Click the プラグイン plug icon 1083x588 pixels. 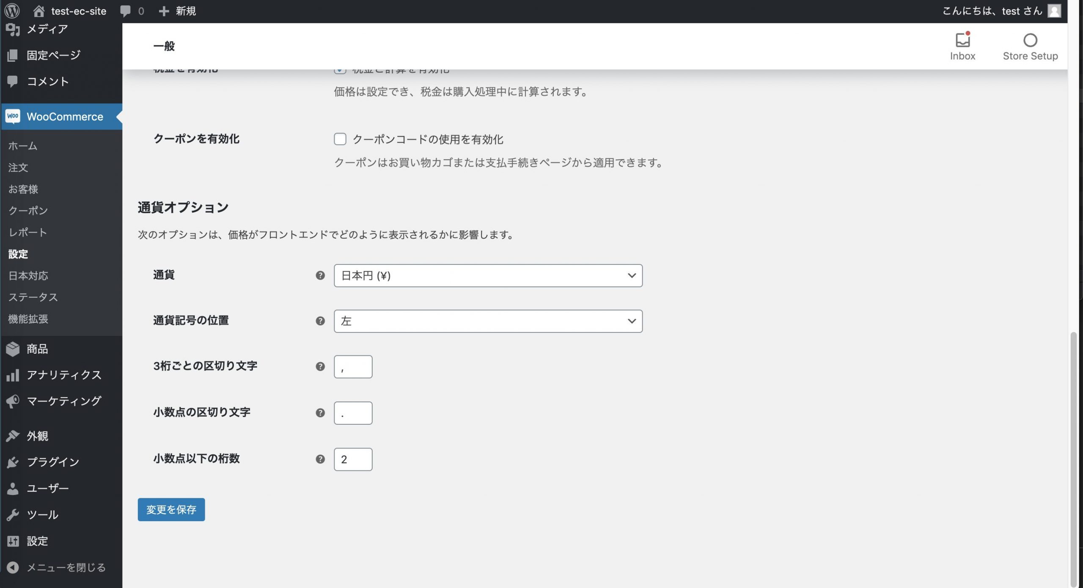pyautogui.click(x=13, y=462)
